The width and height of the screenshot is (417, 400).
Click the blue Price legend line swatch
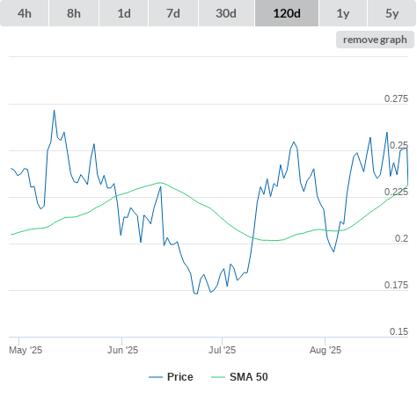point(156,377)
